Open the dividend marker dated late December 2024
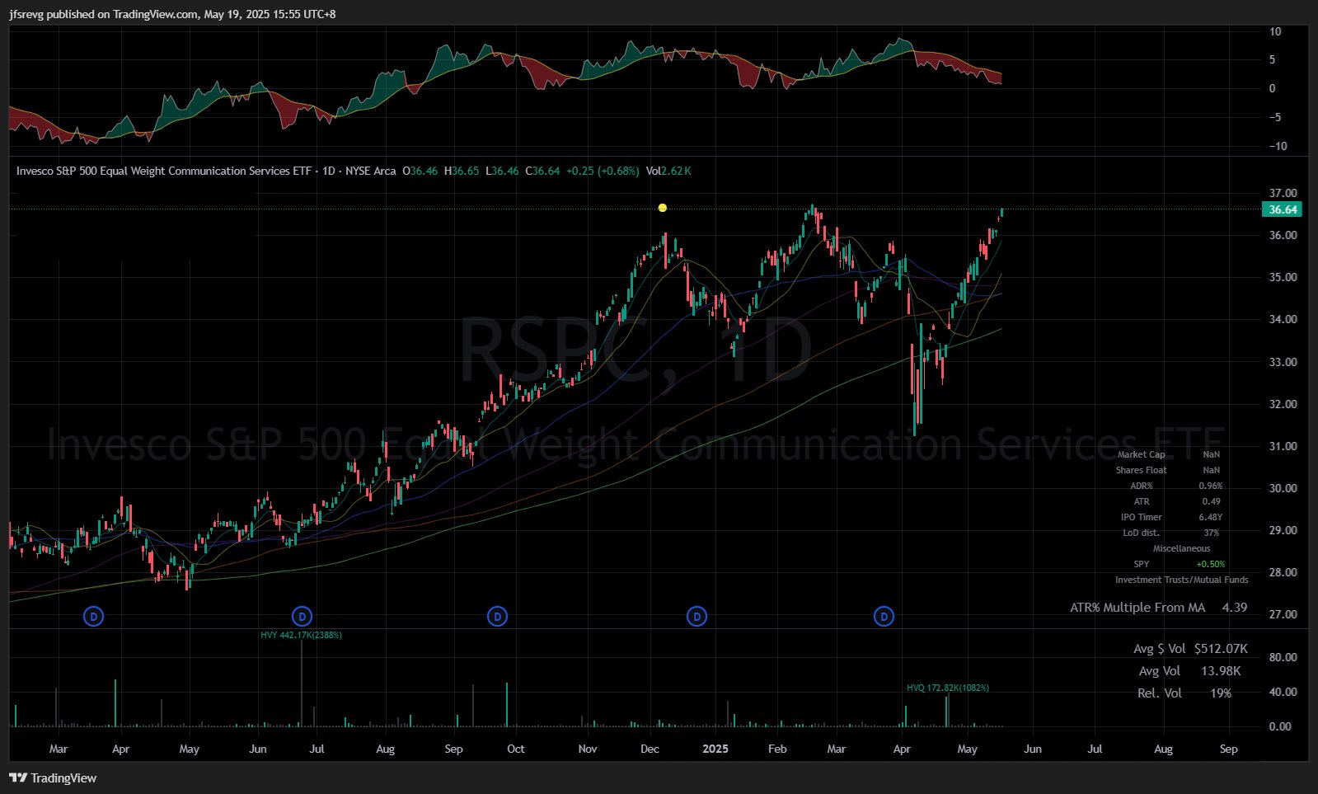Viewport: 1318px width, 794px height. [x=697, y=616]
